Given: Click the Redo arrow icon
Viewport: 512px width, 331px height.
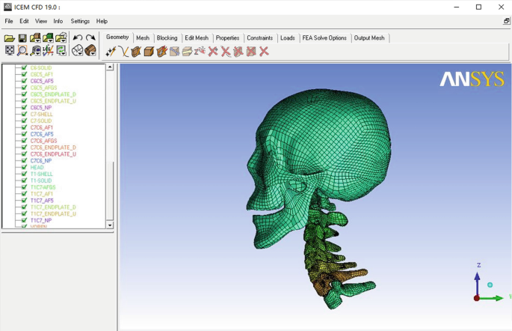Looking at the screenshot, I should tap(90, 38).
